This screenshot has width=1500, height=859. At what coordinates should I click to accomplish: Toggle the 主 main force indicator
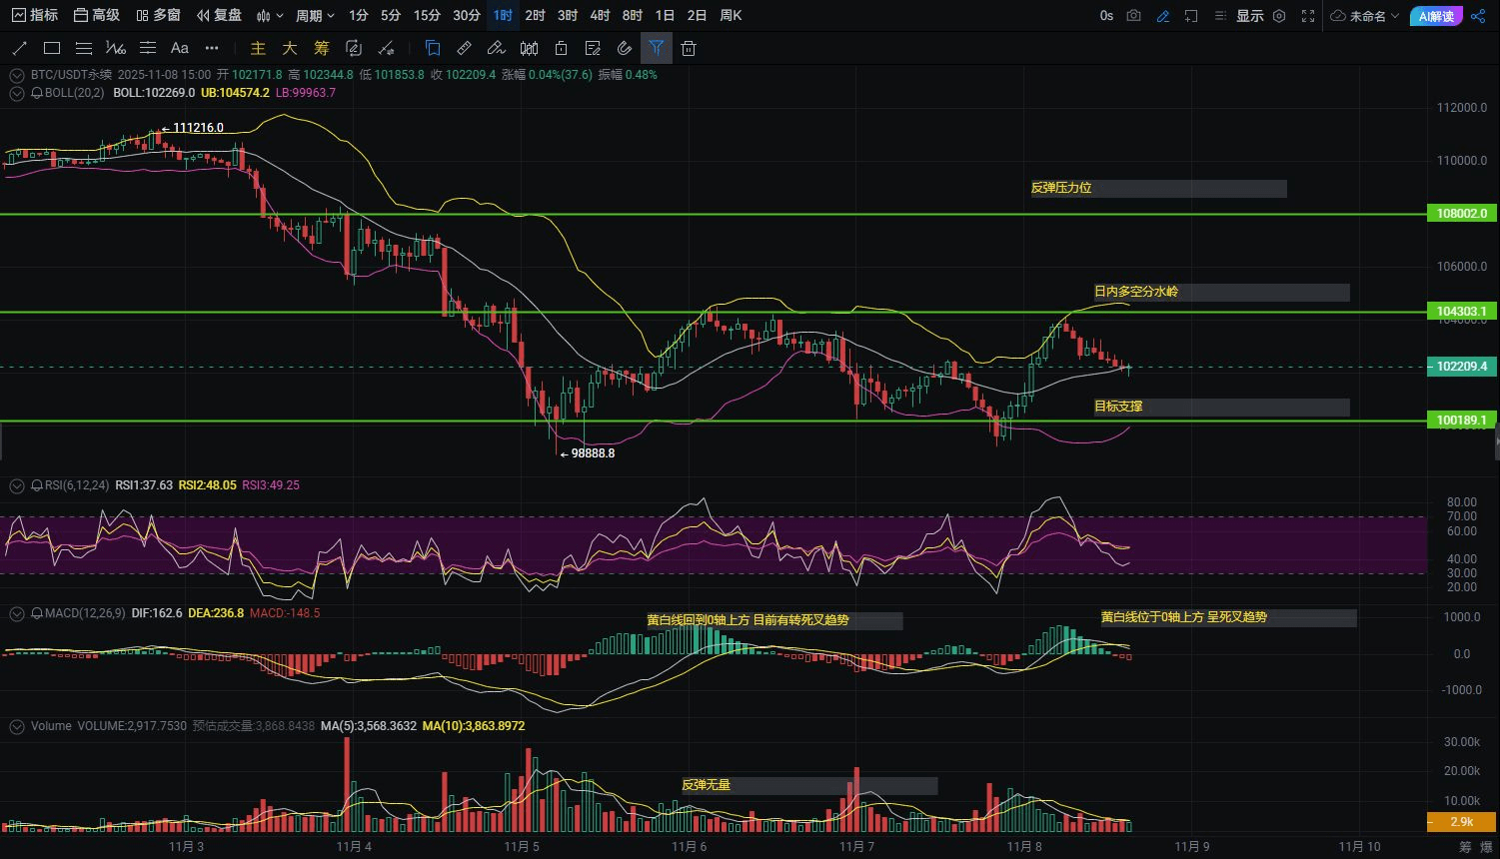click(x=258, y=48)
